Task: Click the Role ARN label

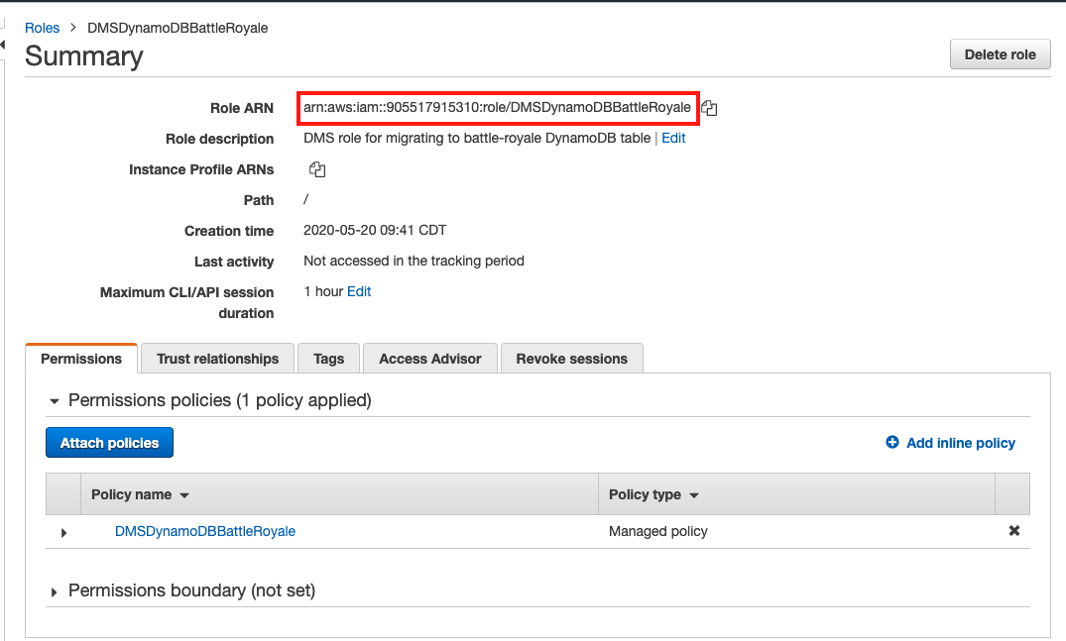Action: click(242, 108)
